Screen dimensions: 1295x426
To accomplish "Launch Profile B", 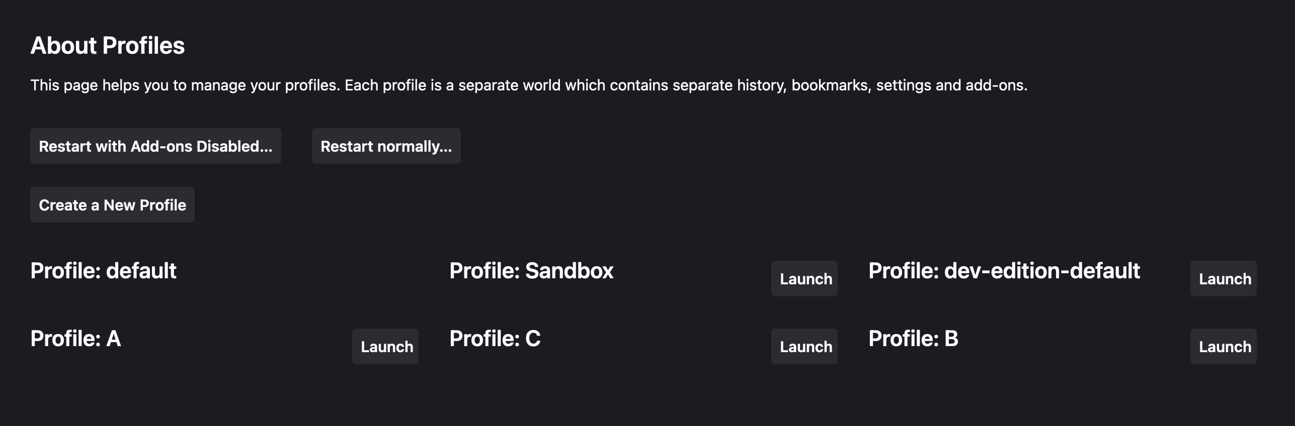I will pos(1223,347).
